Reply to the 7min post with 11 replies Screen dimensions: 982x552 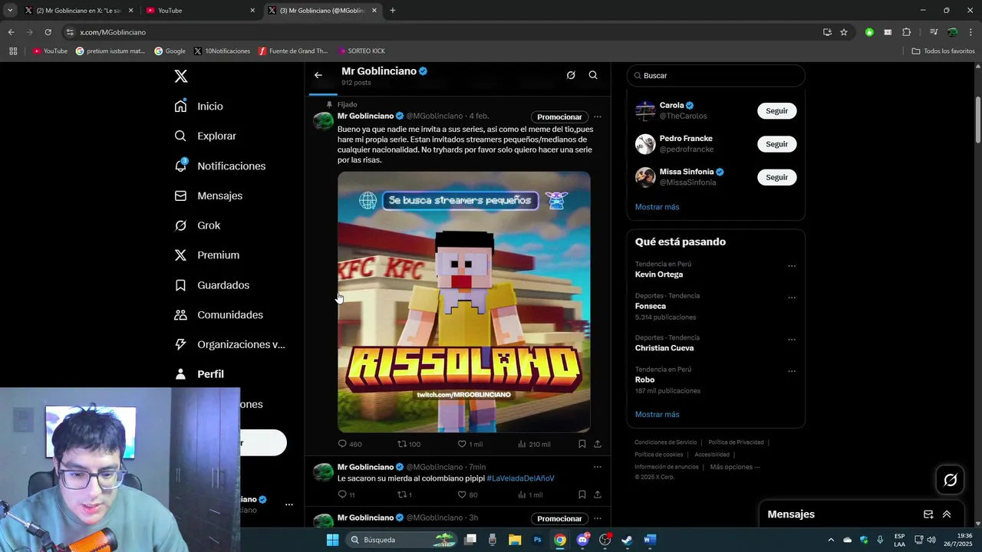(x=347, y=495)
